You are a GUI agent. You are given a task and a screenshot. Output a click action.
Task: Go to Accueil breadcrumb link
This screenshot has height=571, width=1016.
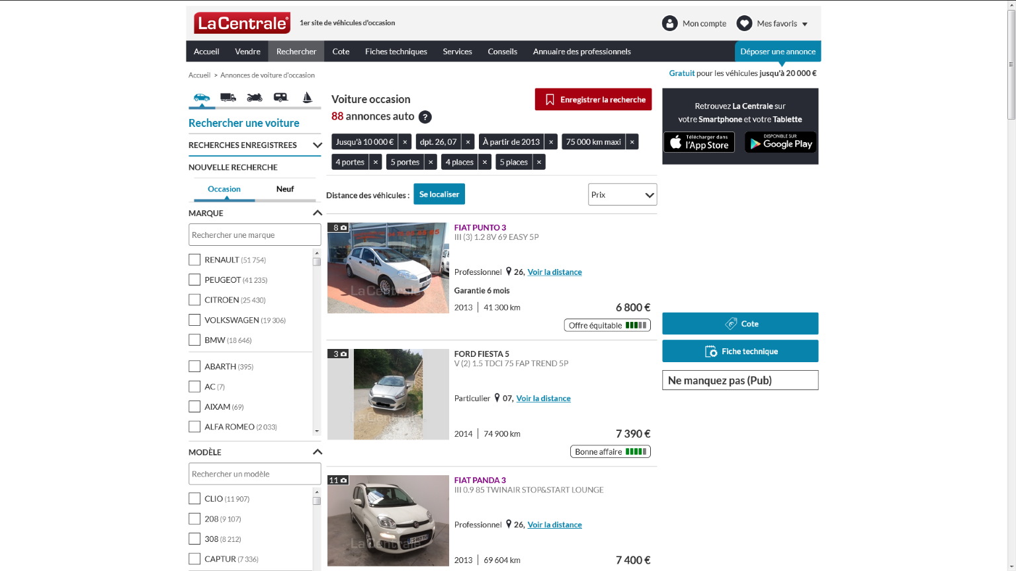pyautogui.click(x=199, y=75)
